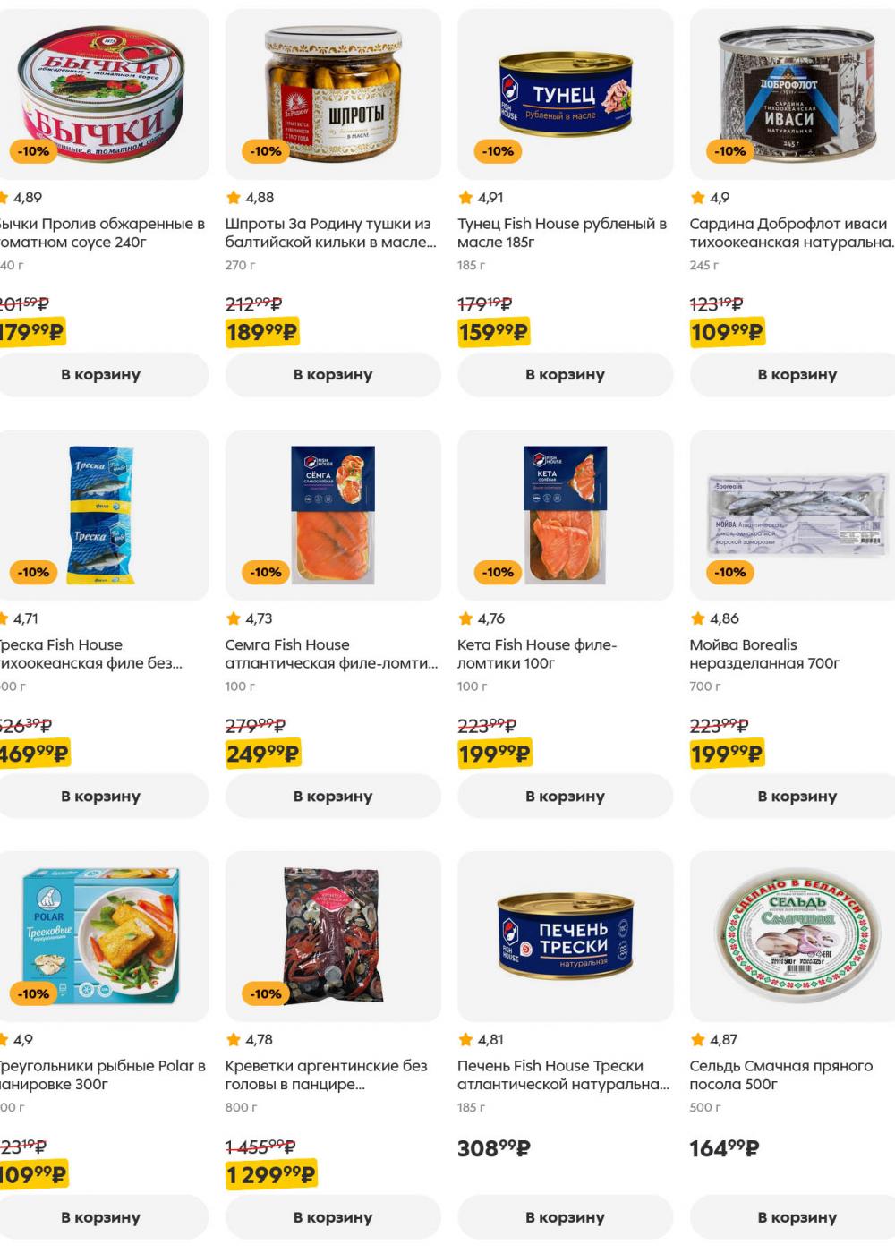Add Сельдь Смачная to cart
Image resolution: width=895 pixels, height=1253 pixels.
tap(797, 1217)
